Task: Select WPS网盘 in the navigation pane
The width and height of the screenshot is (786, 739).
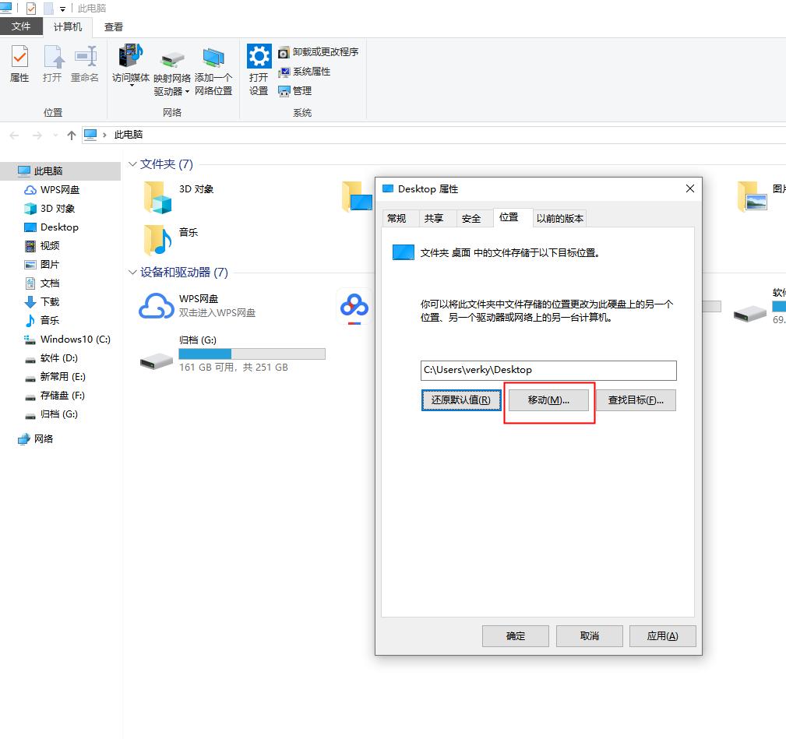Action: tap(60, 190)
